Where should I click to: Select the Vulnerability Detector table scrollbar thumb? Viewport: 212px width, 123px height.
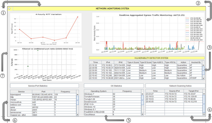coord(203,70)
